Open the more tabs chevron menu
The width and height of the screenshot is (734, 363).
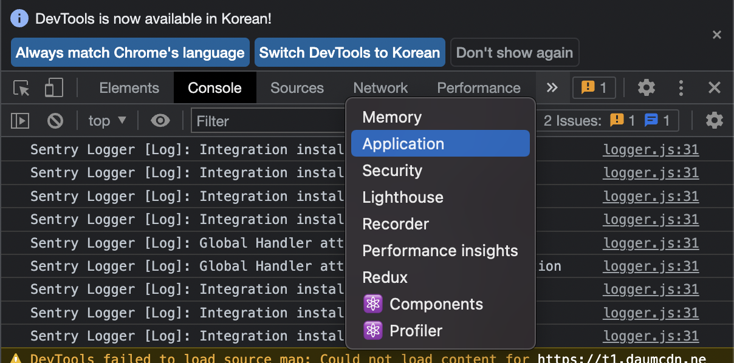[552, 88]
